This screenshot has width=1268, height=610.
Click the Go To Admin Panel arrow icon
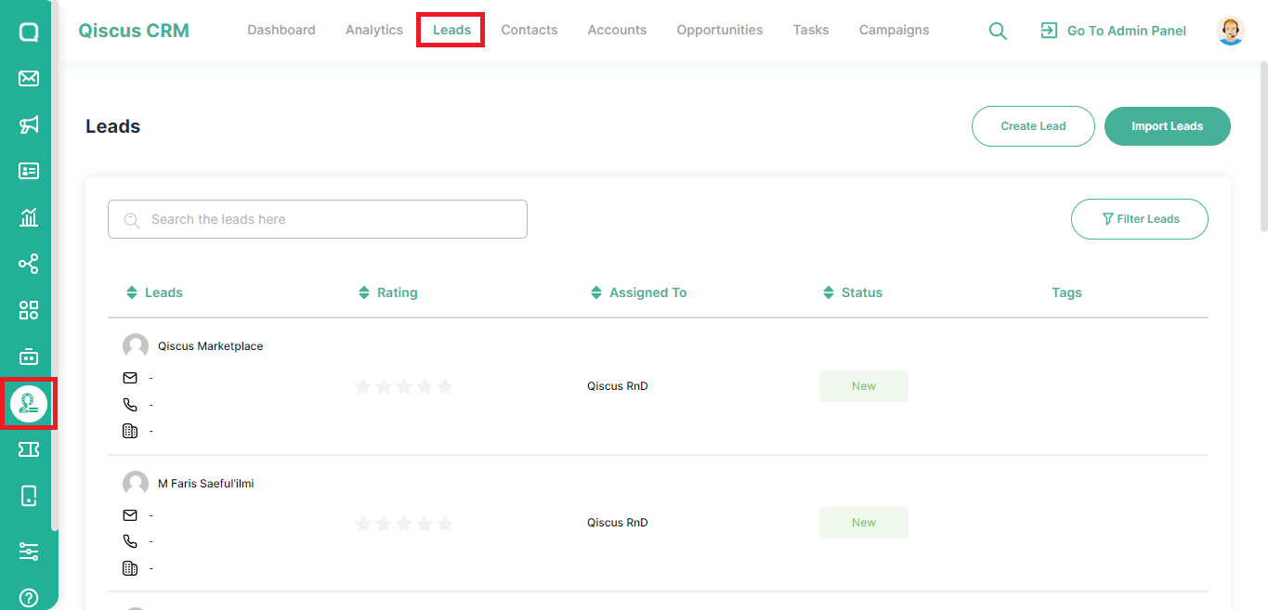pyautogui.click(x=1049, y=31)
